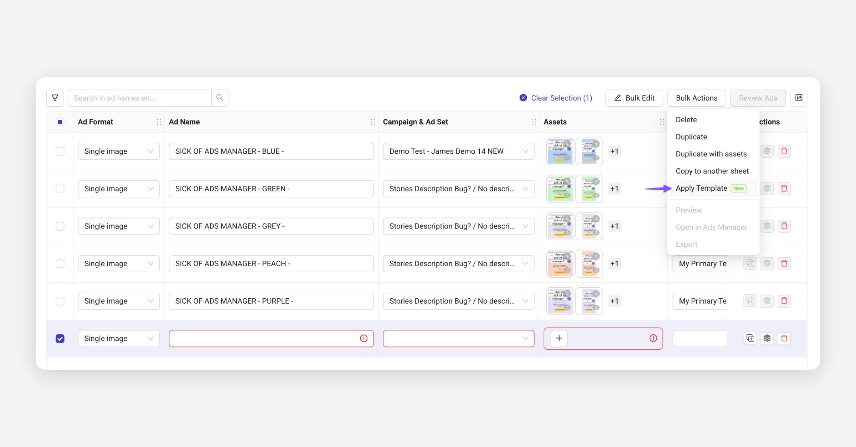Image resolution: width=856 pixels, height=447 pixels.
Task: Check the BLUE ad row checkbox
Action: 60,151
